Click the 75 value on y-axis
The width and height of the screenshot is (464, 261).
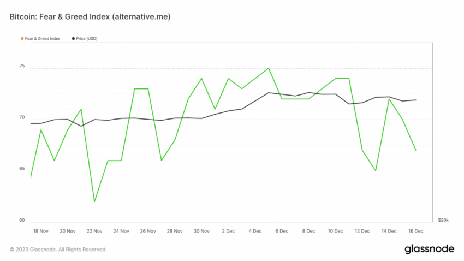pyautogui.click(x=22, y=66)
